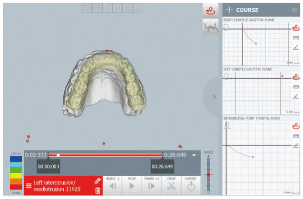Toggle red tracking icon for Left Condyle
Image resolution: width=303 pixels, height=199 pixels.
point(296,77)
